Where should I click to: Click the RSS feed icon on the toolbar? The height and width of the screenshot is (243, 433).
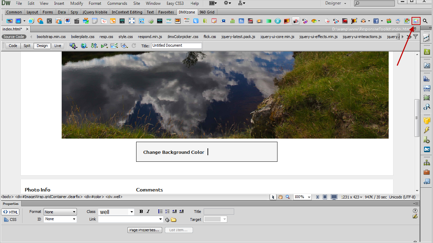pyautogui.click(x=241, y=21)
